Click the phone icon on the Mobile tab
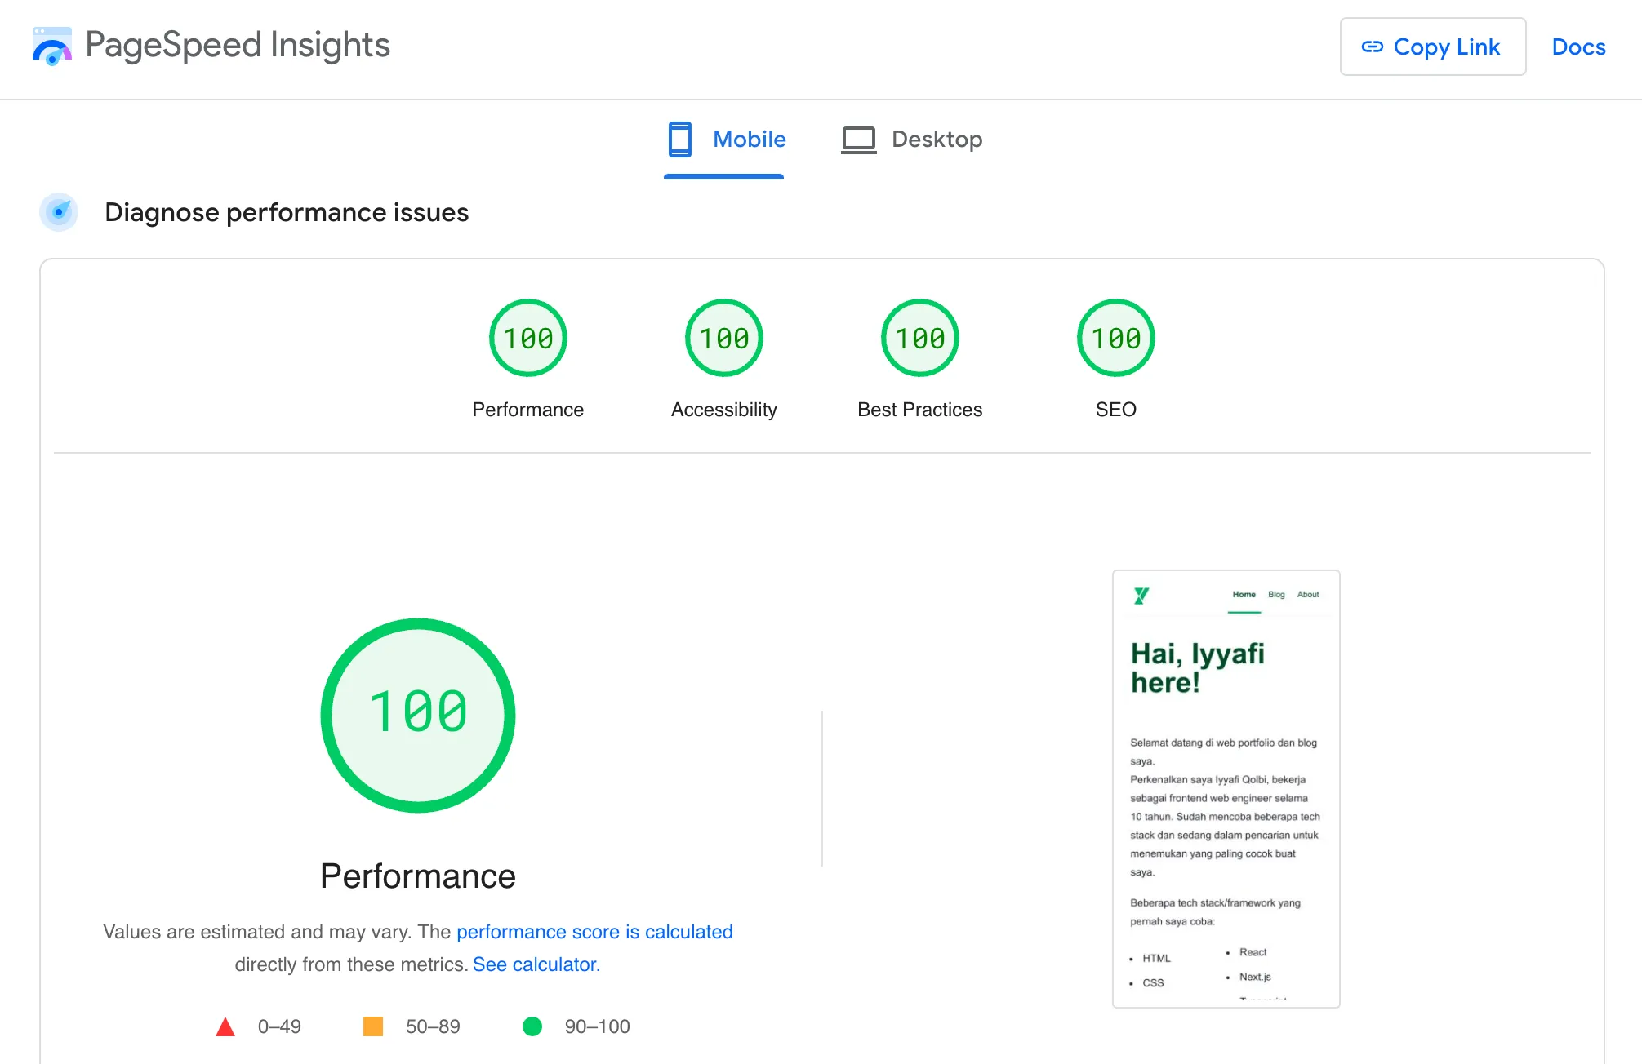This screenshot has height=1064, width=1642. (679, 139)
